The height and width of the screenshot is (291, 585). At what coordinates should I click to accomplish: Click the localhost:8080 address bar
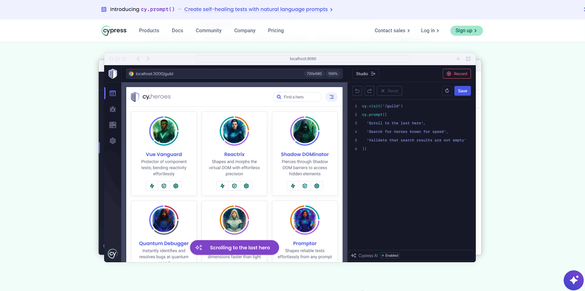pos(303,59)
